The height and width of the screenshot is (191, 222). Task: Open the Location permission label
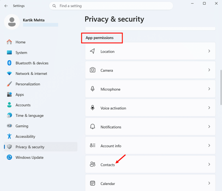click(x=108, y=51)
